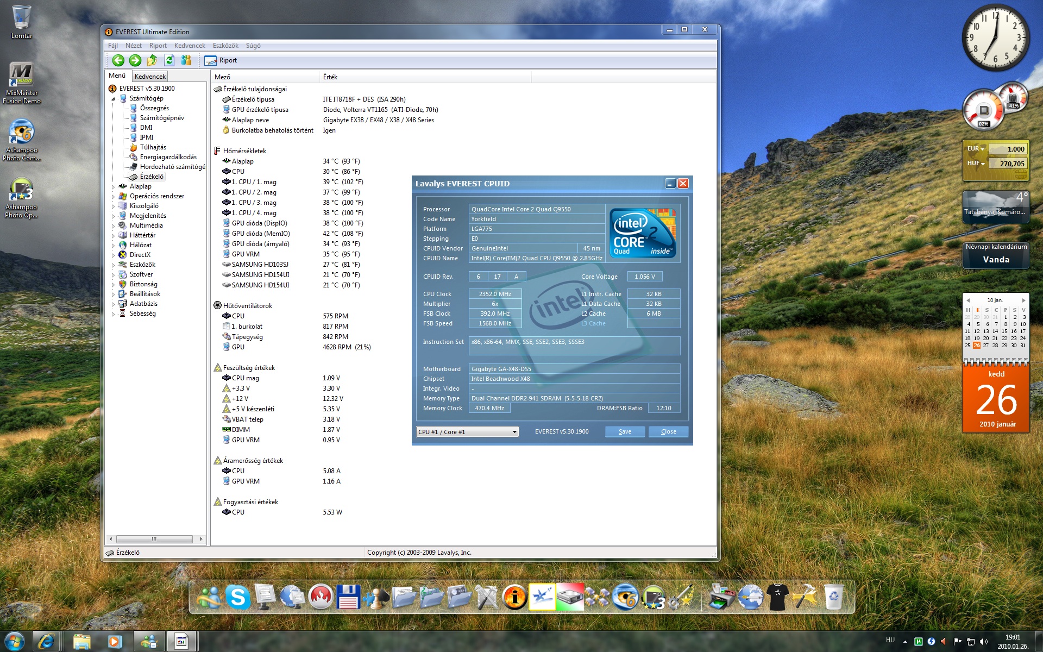Open the Riport menu in menu bar

pyautogui.click(x=158, y=46)
